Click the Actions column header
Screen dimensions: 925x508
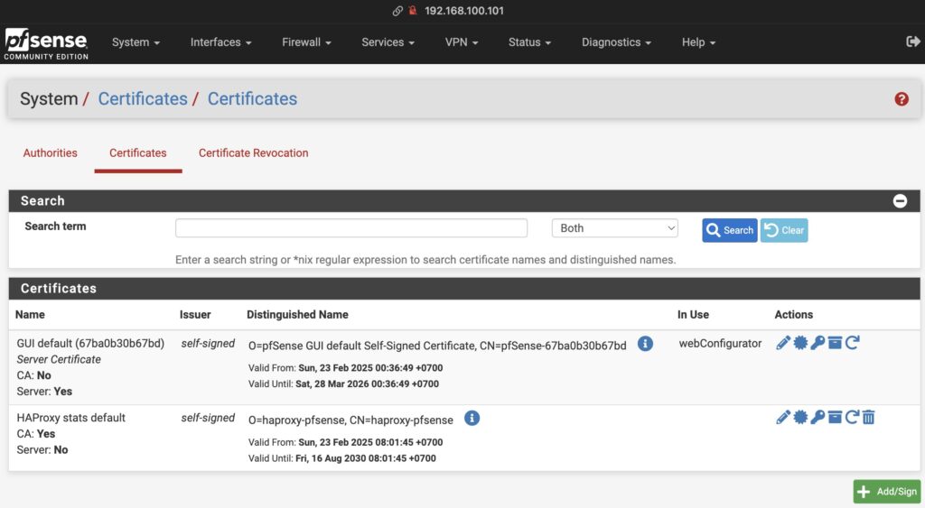pos(793,315)
